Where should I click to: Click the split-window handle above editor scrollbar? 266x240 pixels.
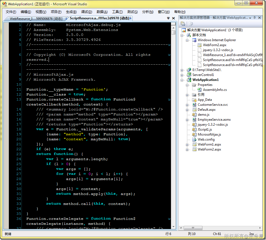click(x=173, y=23)
